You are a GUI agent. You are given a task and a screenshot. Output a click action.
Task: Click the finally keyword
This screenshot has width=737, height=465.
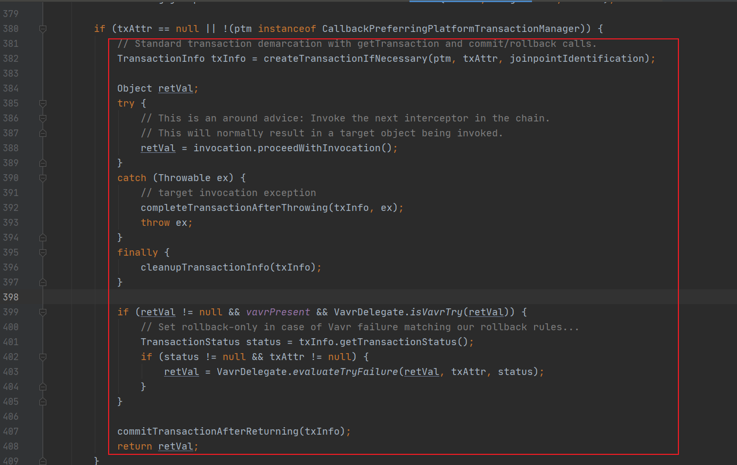(138, 252)
